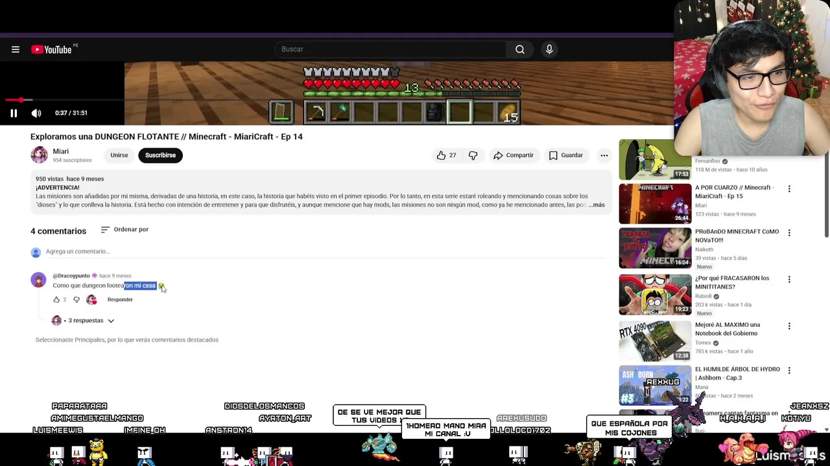Click '954 suscriptores' text
The image size is (830, 466).
click(72, 161)
